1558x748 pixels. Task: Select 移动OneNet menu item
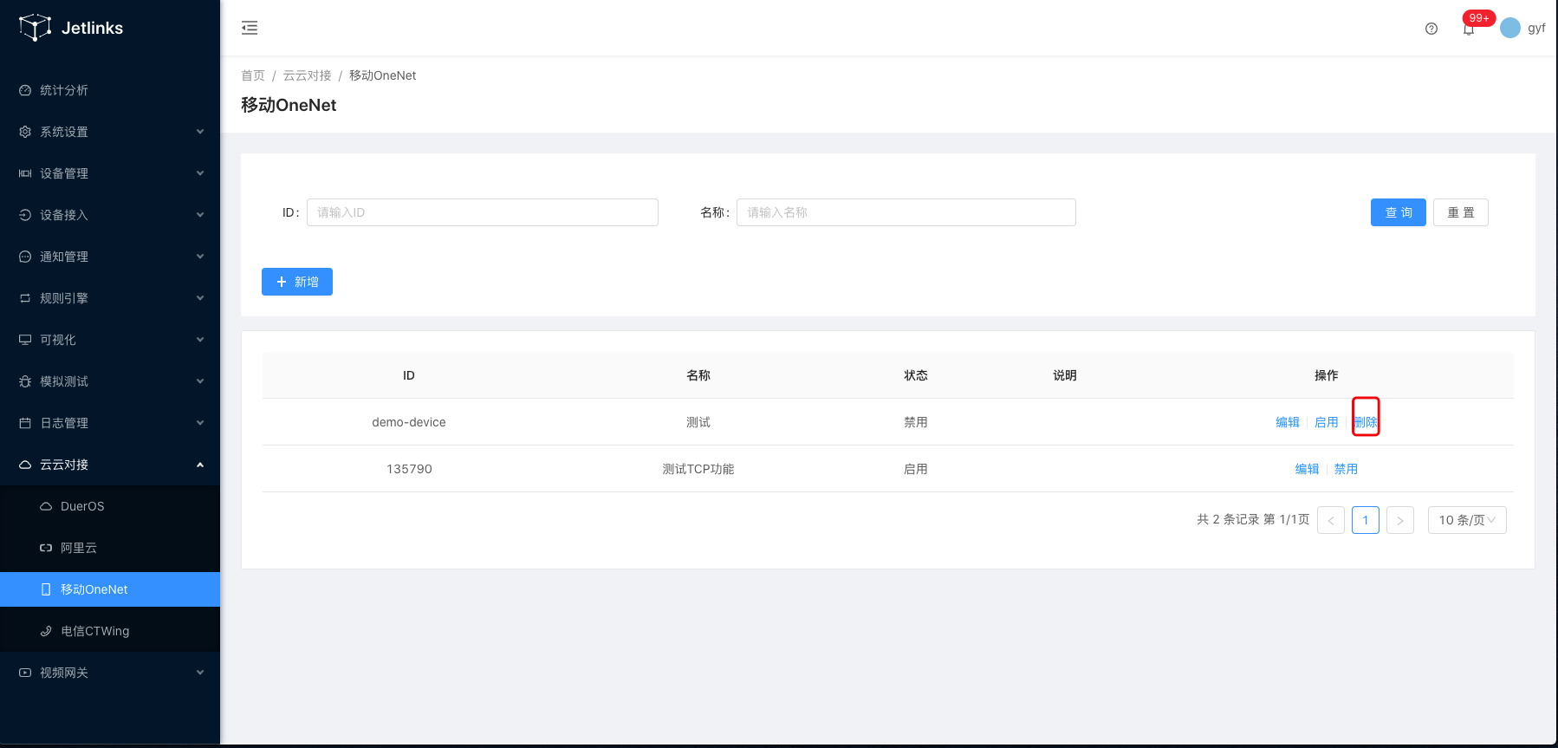coord(94,589)
